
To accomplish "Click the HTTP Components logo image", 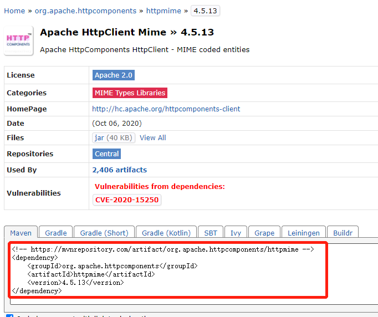I will coord(18,41).
